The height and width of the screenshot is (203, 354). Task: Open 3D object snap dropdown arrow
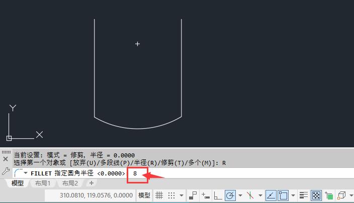tap(351, 195)
